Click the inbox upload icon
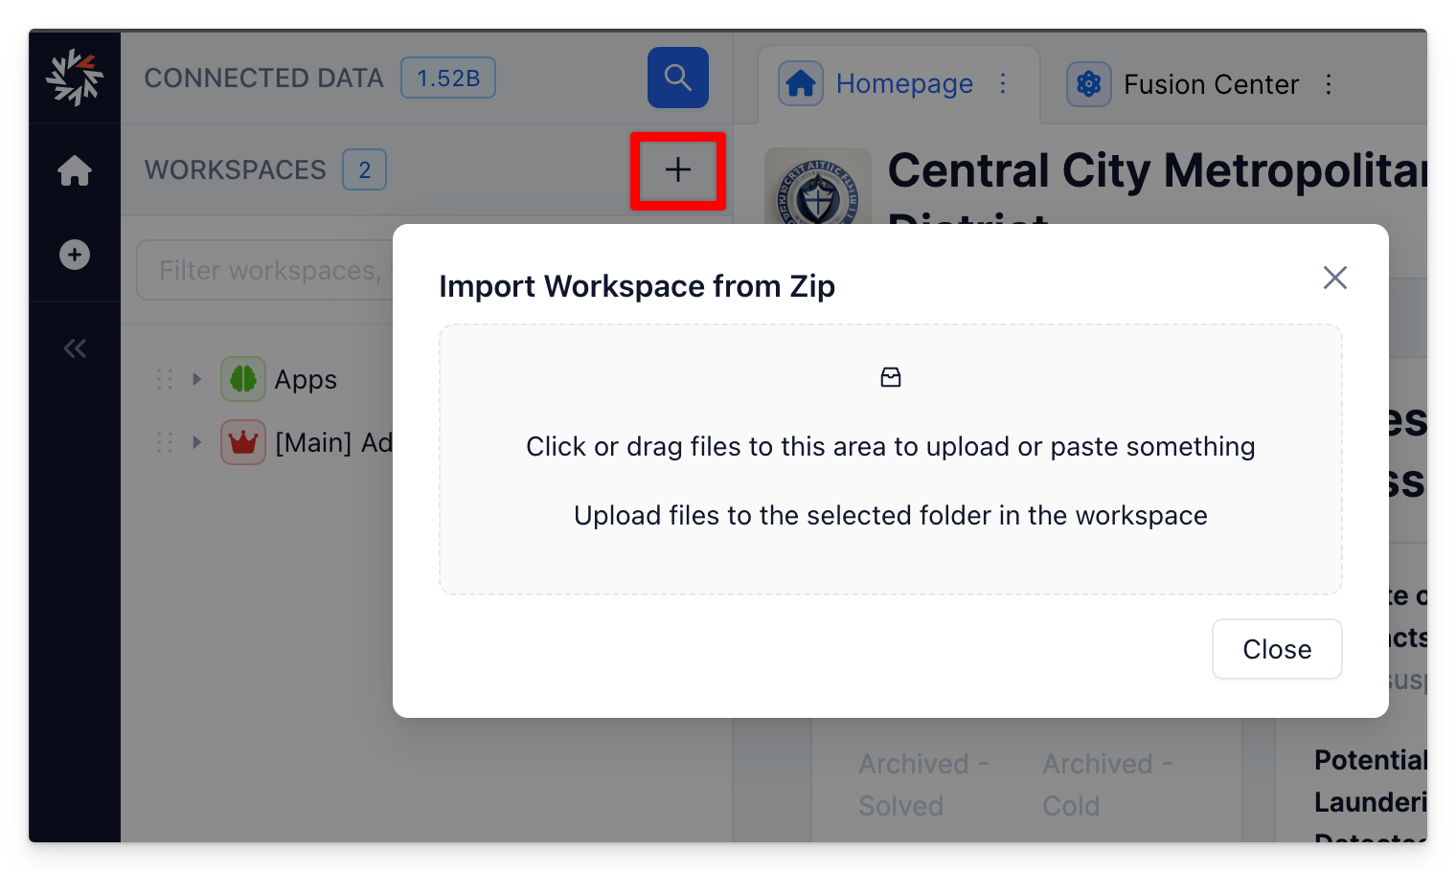The height and width of the screenshot is (871, 1456). click(891, 378)
